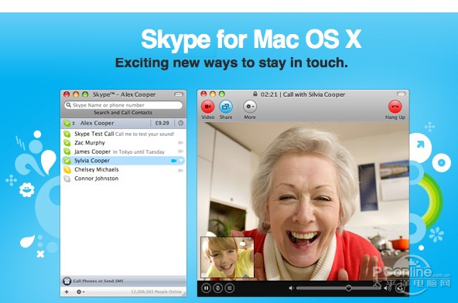This screenshot has height=303, width=458.
Task: Expand the arrow on Sylvia Cooper row
Action: (x=181, y=161)
